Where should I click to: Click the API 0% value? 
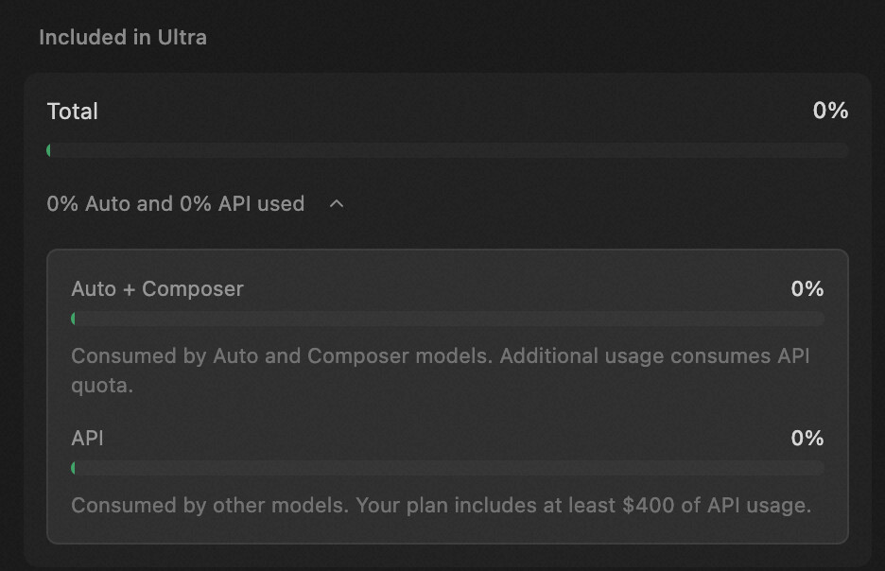[x=807, y=439]
